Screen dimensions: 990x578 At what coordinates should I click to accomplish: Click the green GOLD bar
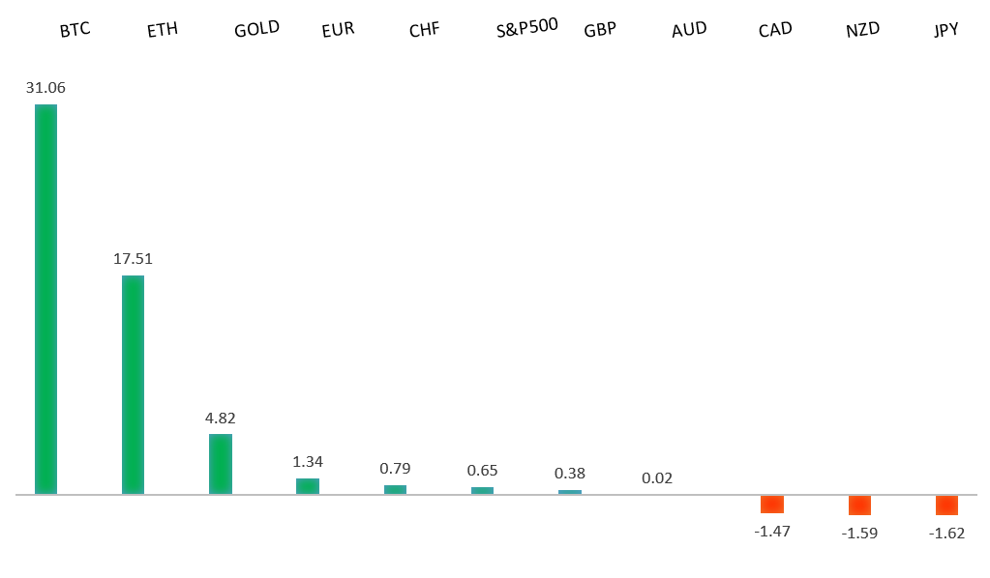click(x=221, y=464)
